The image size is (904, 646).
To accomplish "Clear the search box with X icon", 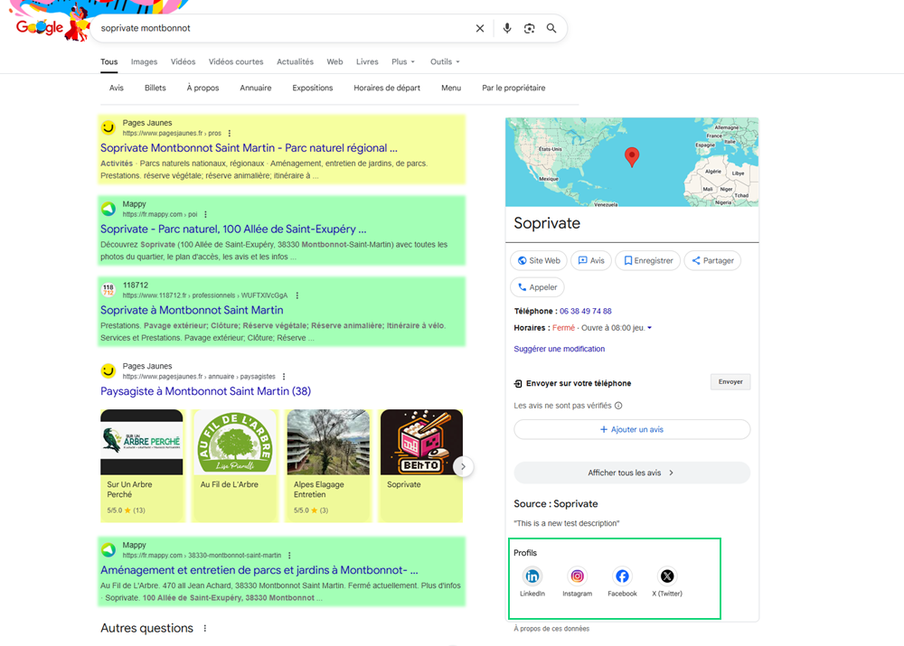I will point(480,28).
